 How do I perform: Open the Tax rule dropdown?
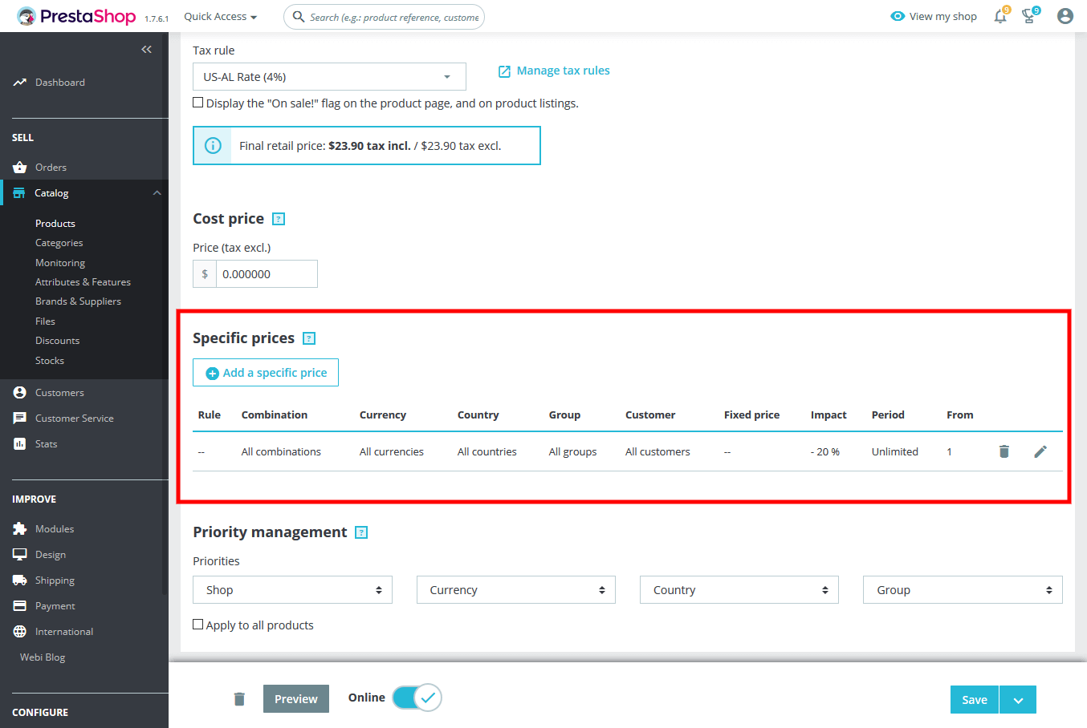coord(329,77)
